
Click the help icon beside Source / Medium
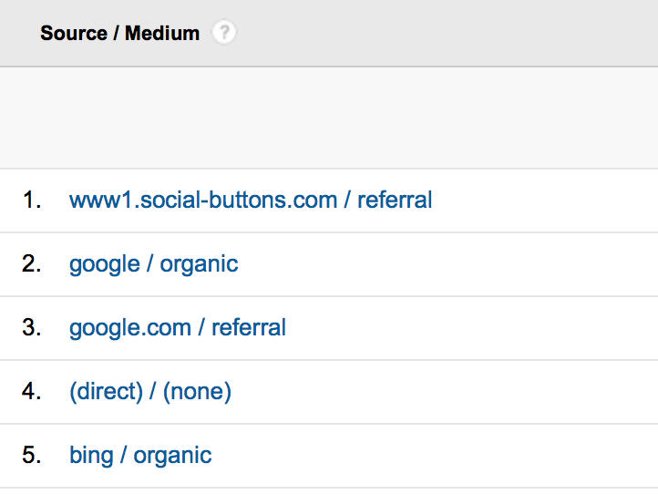click(x=223, y=34)
